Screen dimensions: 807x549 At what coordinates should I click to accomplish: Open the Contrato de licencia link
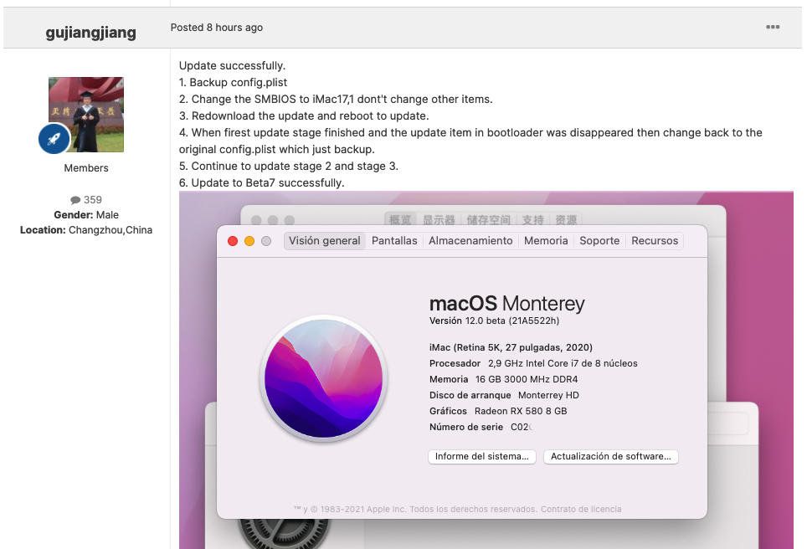580,510
